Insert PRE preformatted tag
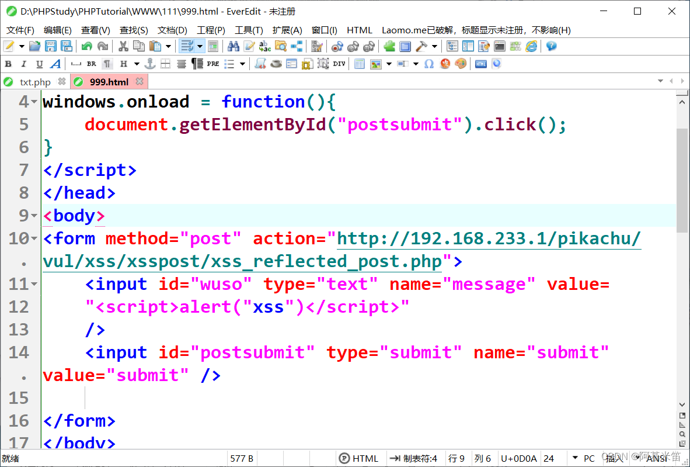This screenshot has height=467, width=690. click(213, 64)
